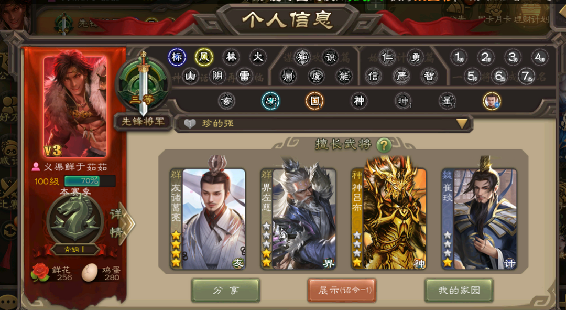This screenshot has width=566, height=310.
Task: Select the avatar portrait badge icon
Action: tap(492, 101)
